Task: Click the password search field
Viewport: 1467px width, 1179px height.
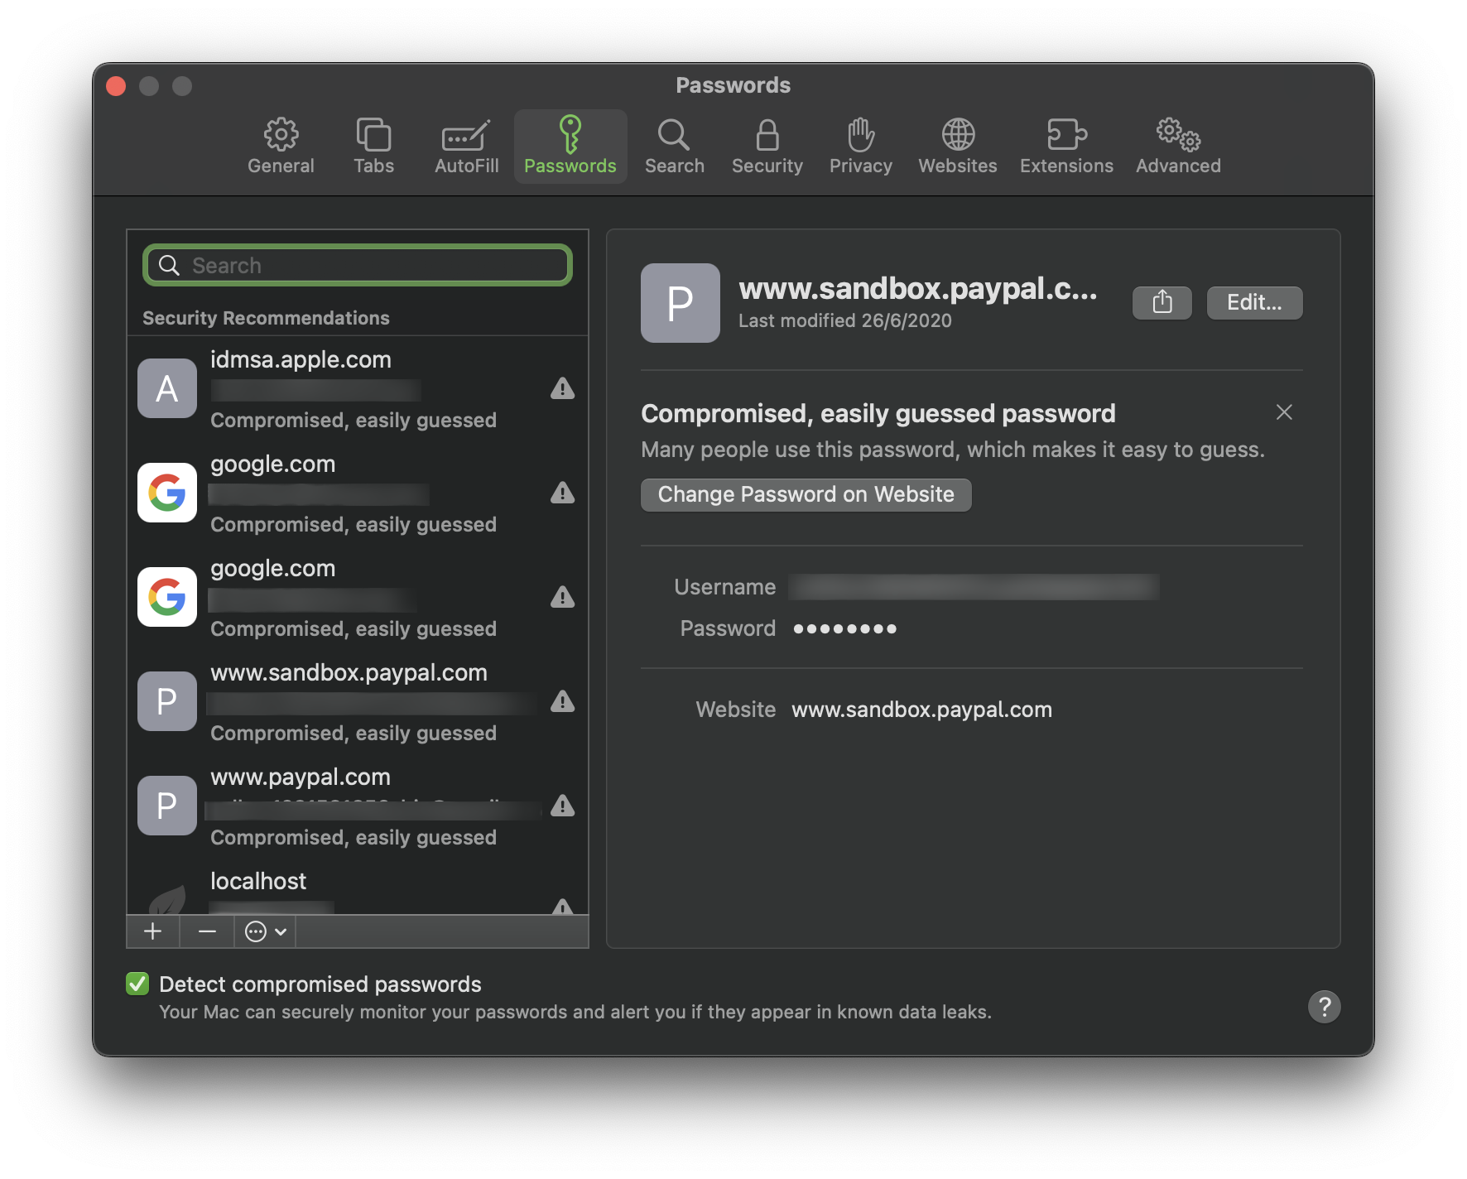Action: 358,265
